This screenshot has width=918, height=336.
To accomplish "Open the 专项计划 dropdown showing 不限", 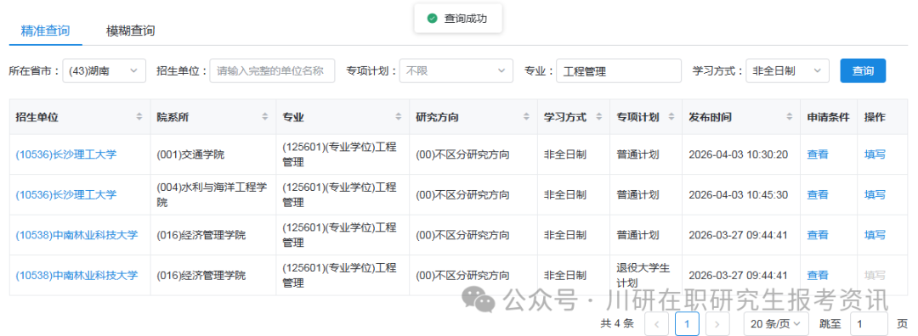I will pos(456,70).
